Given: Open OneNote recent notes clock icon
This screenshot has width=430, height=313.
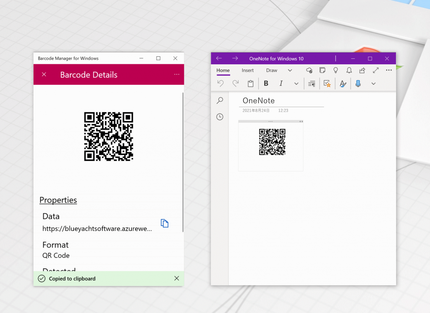Looking at the screenshot, I should point(220,117).
